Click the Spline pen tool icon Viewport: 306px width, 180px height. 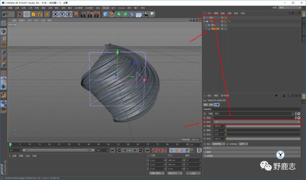coord(112,14)
